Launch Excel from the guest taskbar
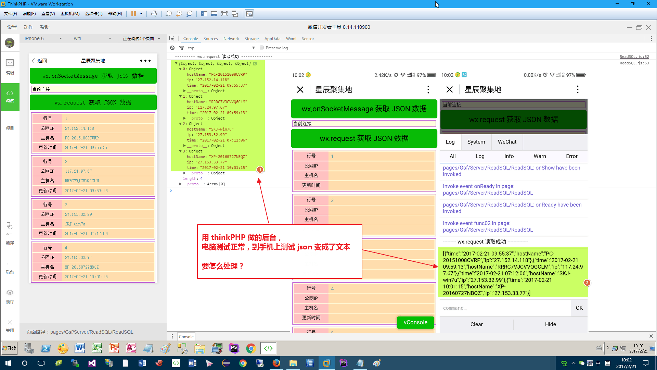The height and width of the screenshot is (370, 657). (x=97, y=348)
